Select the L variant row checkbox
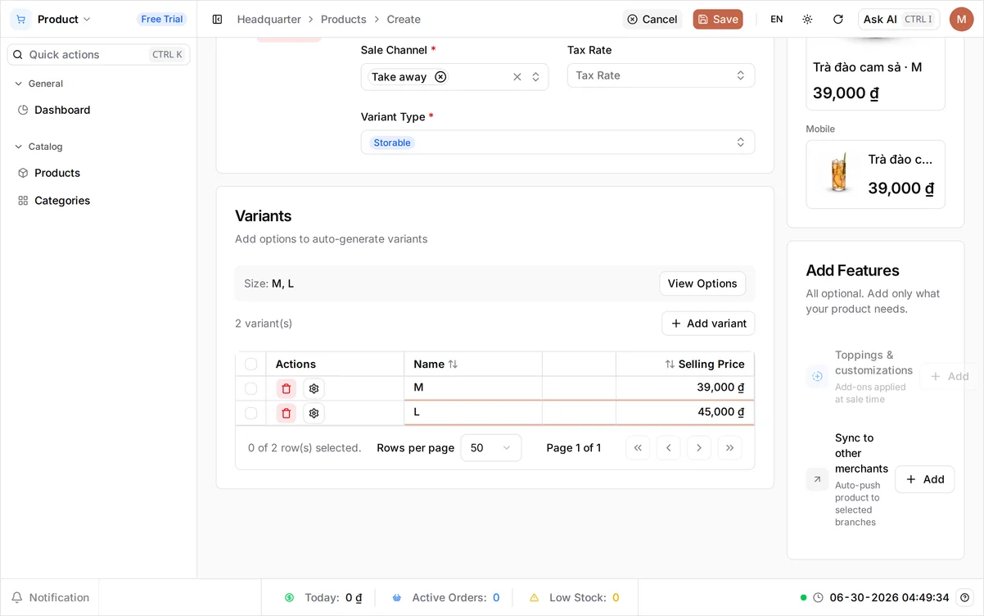This screenshot has width=984, height=616. point(251,414)
